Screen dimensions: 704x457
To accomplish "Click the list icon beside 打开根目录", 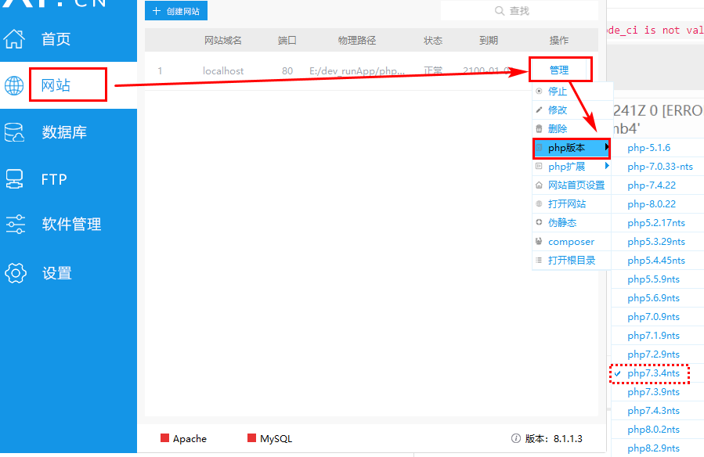I will click(x=539, y=260).
